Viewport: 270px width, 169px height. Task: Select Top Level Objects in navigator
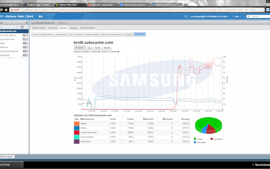(x=14, y=35)
